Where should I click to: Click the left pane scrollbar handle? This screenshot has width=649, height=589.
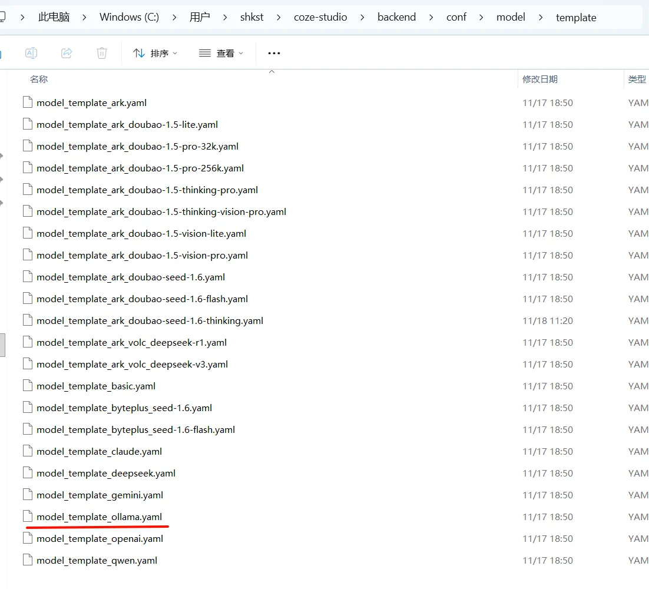click(x=2, y=345)
